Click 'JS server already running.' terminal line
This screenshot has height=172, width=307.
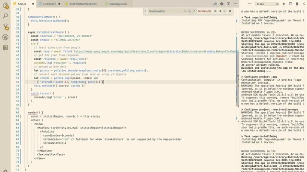(x=260, y=65)
